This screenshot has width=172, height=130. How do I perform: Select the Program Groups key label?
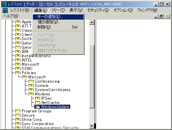click(37, 111)
